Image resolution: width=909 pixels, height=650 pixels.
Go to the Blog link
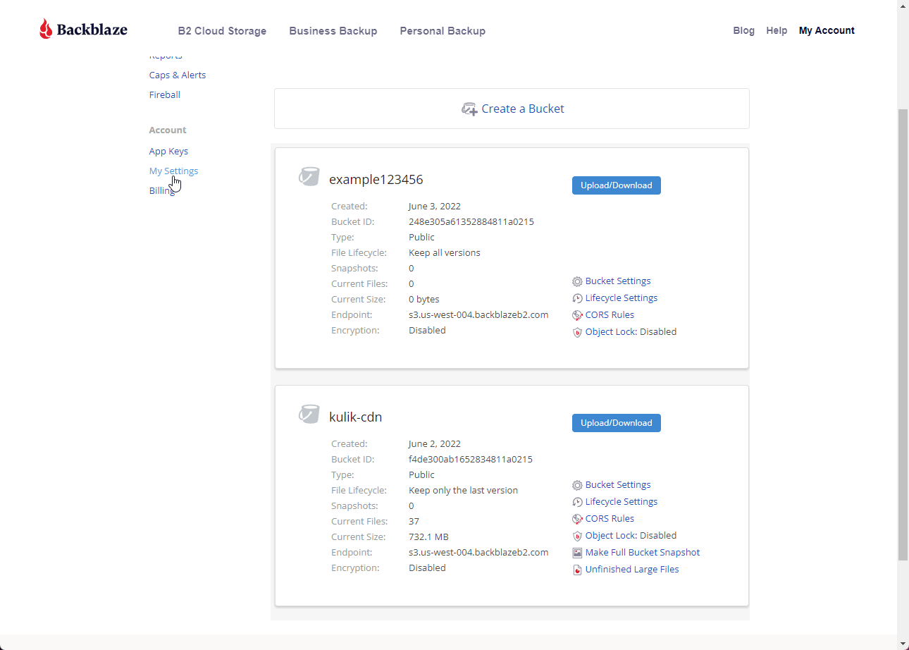coord(743,30)
